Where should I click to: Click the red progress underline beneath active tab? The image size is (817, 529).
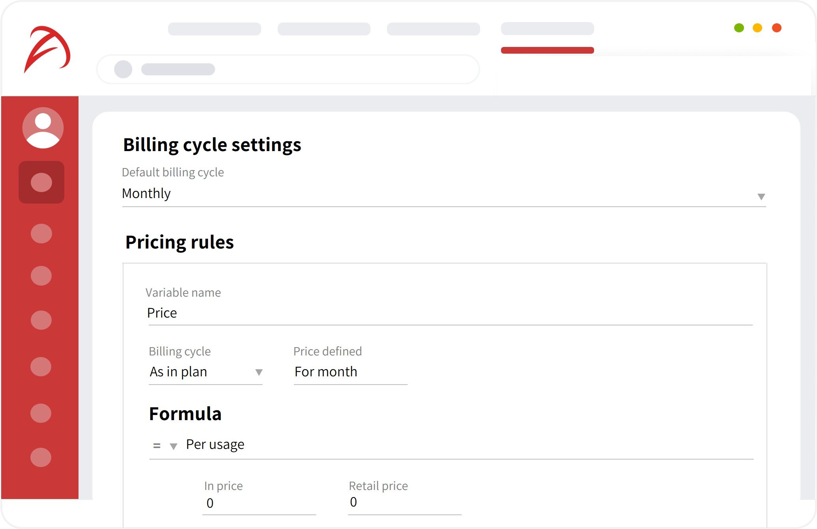click(x=547, y=50)
